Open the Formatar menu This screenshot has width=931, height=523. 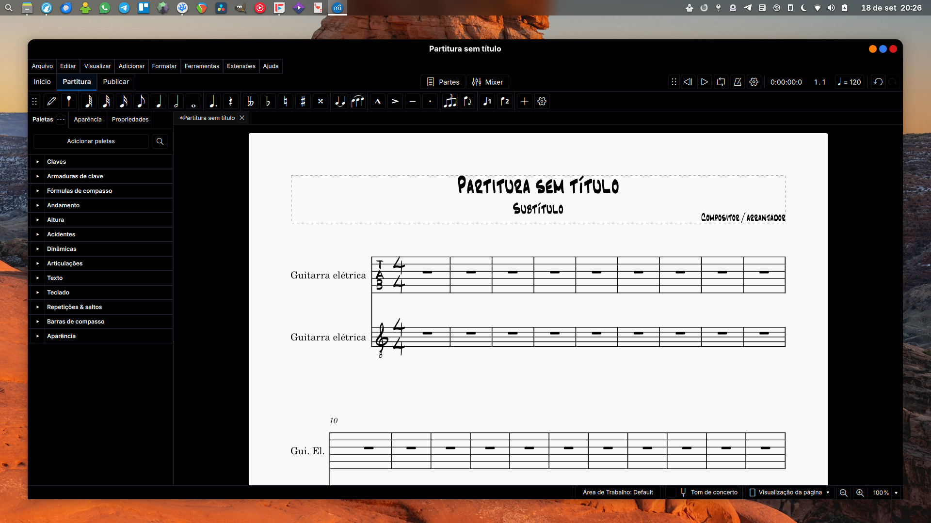(164, 66)
